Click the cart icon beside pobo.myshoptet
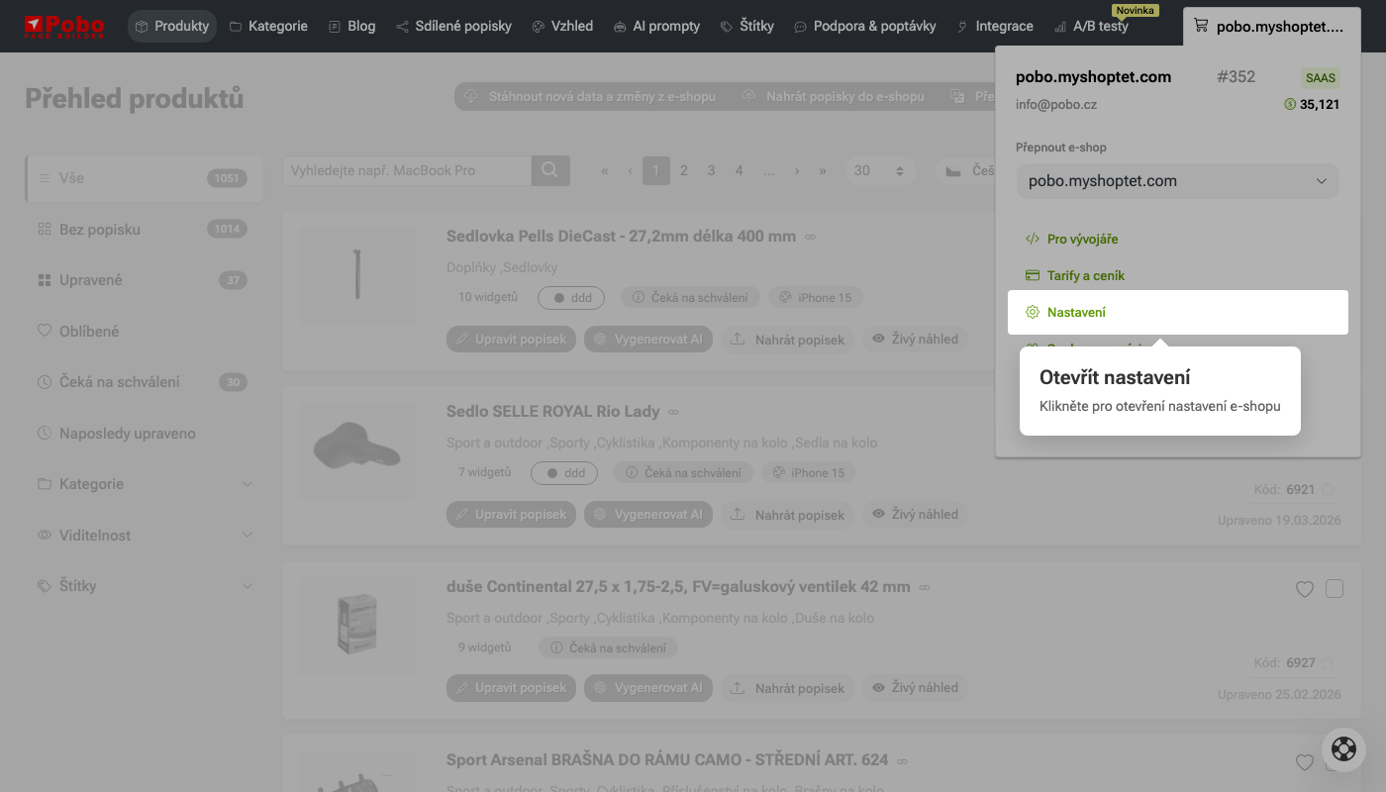The width and height of the screenshot is (1386, 792). click(1204, 26)
